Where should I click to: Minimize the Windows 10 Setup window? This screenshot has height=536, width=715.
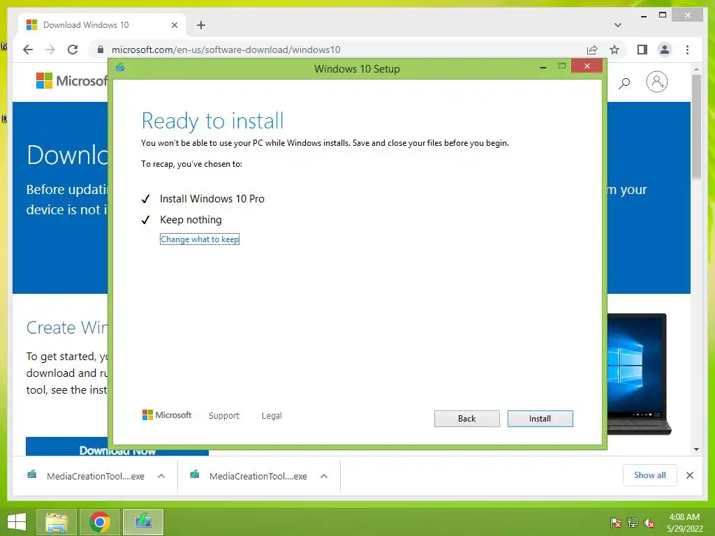[x=543, y=67]
